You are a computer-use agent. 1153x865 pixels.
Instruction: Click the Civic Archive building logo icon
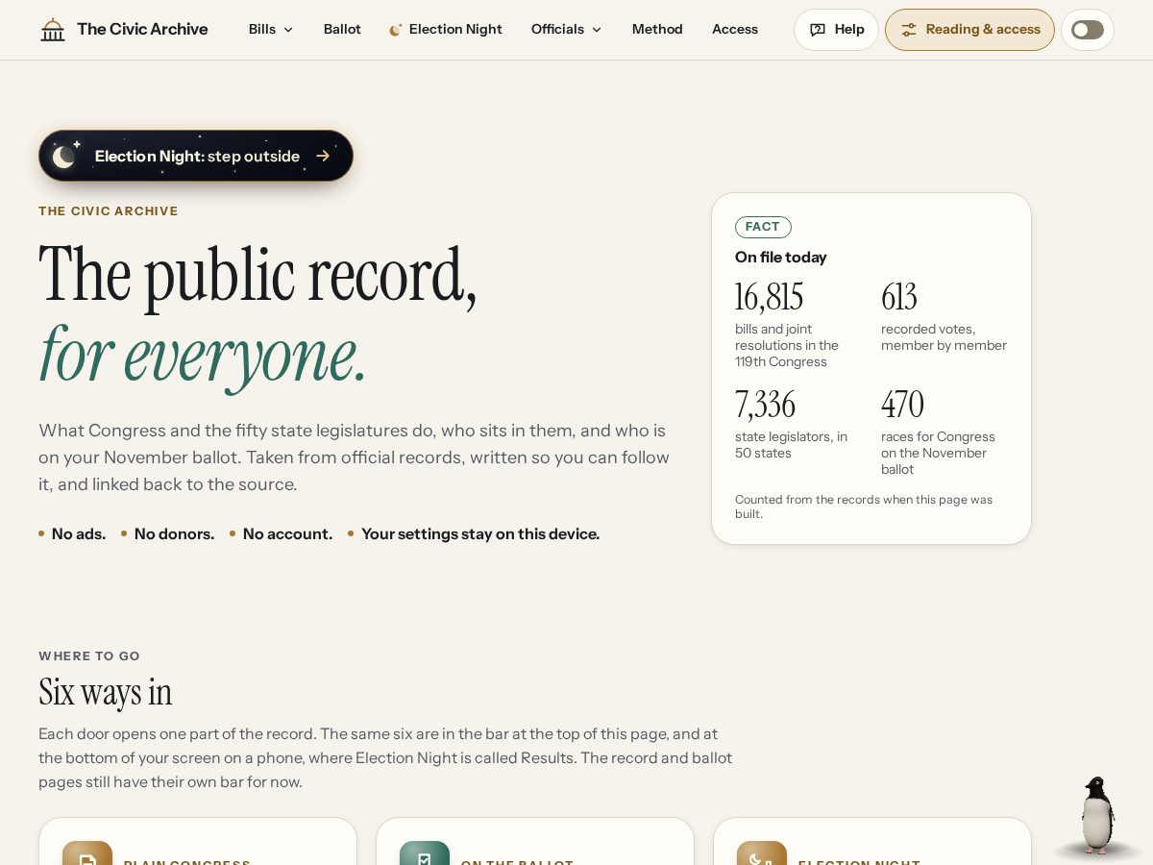[53, 30]
